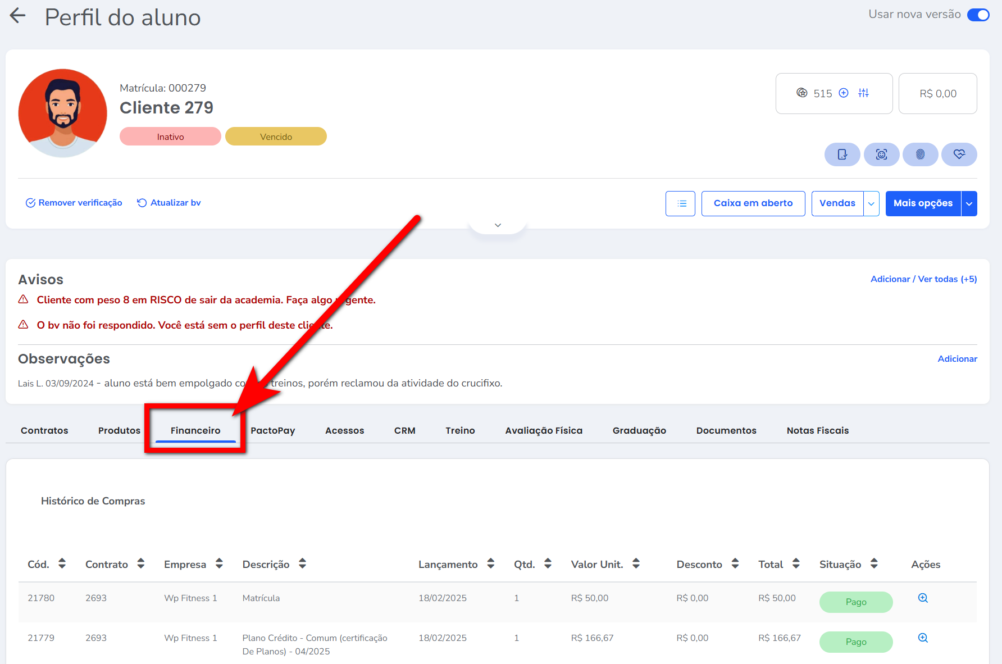
Task: Click the facial recognition icon
Action: (x=881, y=154)
